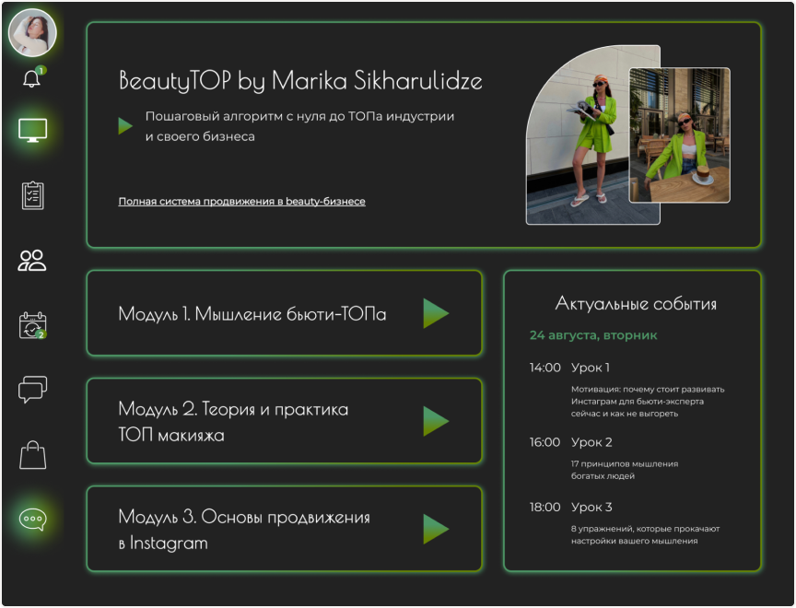Open Модуль 1. Мышление бьюти-ТОПа
Image resolution: width=796 pixels, height=608 pixels.
[x=285, y=313]
